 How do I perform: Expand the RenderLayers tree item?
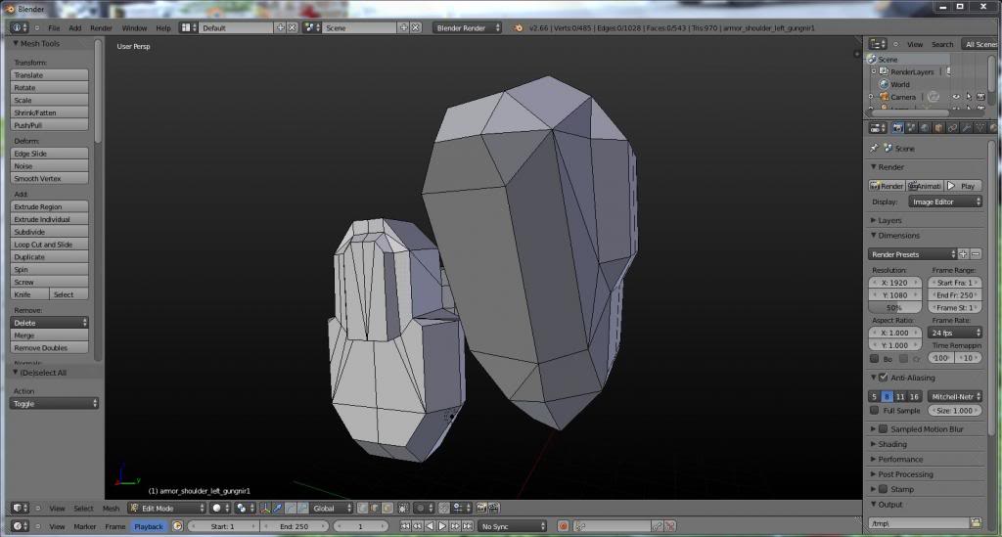(x=874, y=71)
